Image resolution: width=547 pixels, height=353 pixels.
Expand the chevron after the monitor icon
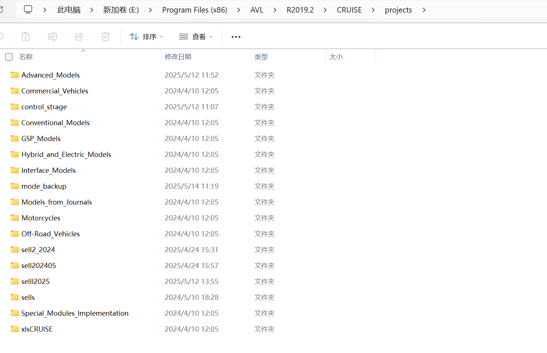click(x=45, y=10)
